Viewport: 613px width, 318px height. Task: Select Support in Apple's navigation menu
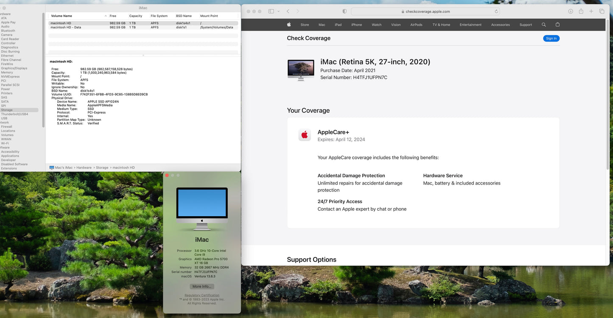[526, 25]
